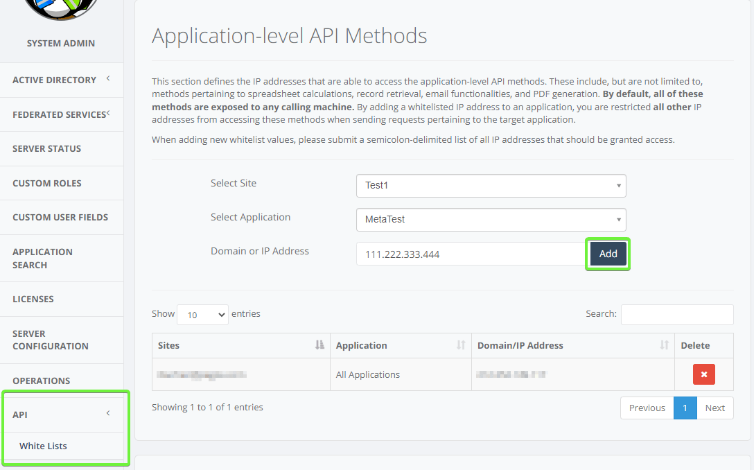Select page 1 in pagination
754x470 pixels.
click(x=685, y=408)
